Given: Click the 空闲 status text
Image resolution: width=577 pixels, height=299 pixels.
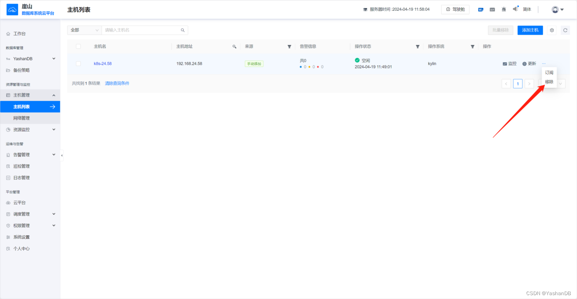Looking at the screenshot, I should (x=366, y=61).
